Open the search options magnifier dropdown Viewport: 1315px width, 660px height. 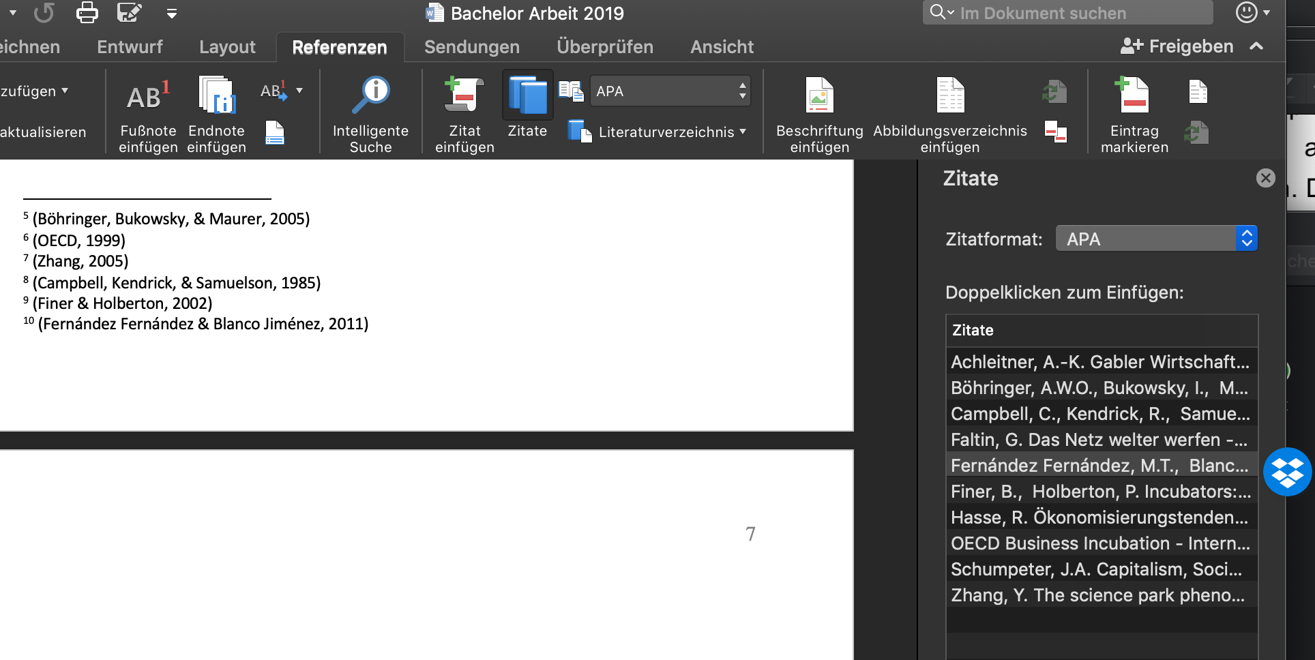point(942,12)
